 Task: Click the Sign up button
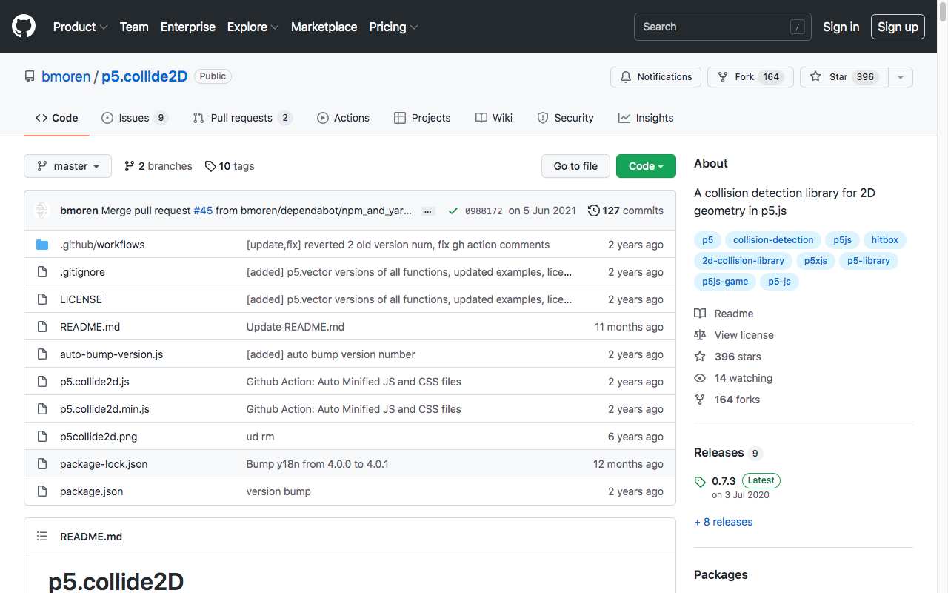(x=898, y=27)
